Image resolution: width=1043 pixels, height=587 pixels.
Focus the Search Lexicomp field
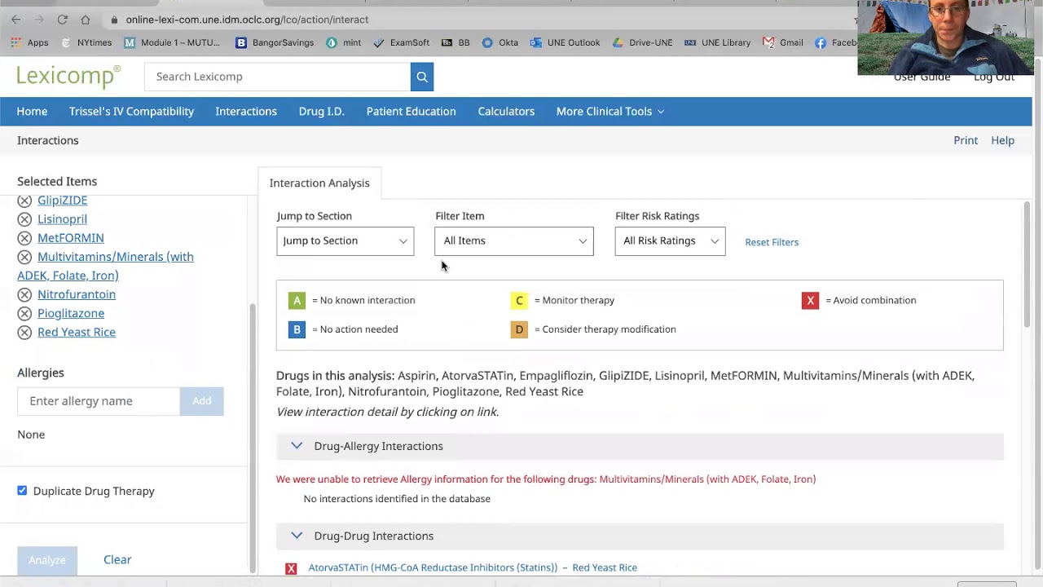click(278, 77)
